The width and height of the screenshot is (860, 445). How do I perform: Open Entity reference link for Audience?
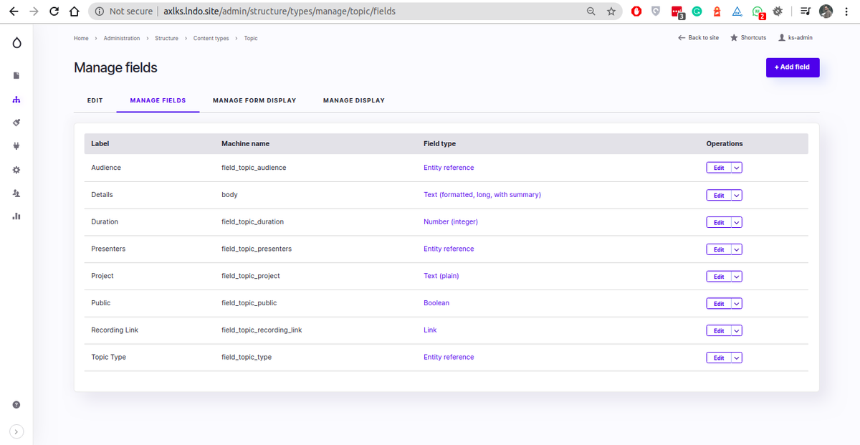pos(449,168)
